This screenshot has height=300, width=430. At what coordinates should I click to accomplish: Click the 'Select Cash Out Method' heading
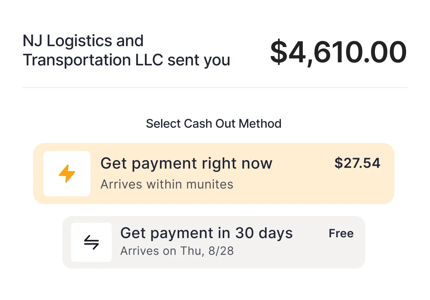click(213, 123)
